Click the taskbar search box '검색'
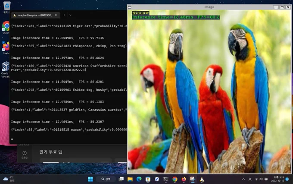Screen dimensions: 293x184 tap(106, 179)
